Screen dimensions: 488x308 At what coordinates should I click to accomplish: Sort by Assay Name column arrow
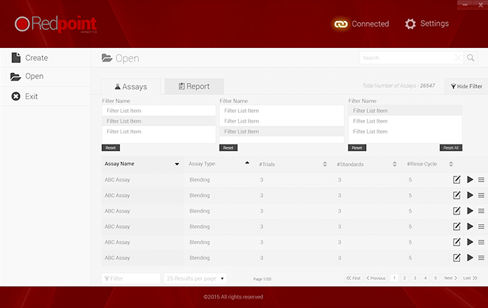[x=177, y=164]
